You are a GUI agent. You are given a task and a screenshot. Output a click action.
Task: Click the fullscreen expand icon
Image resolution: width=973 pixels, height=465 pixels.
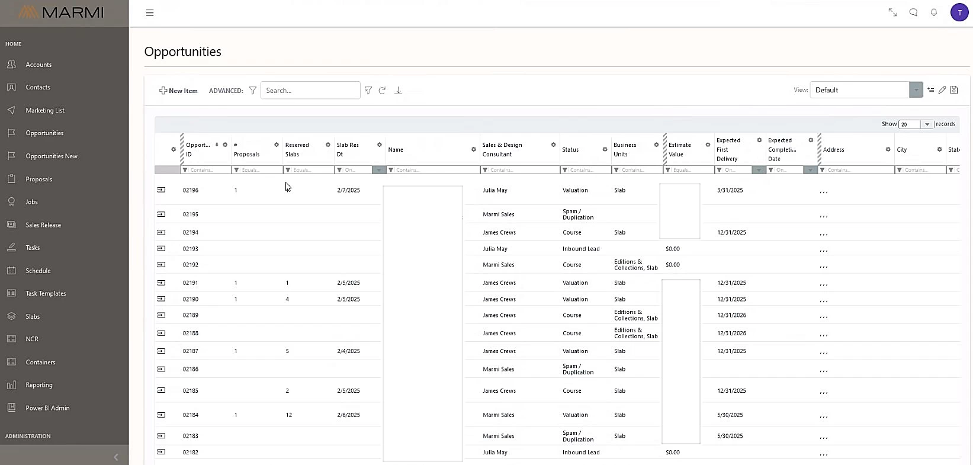click(892, 12)
